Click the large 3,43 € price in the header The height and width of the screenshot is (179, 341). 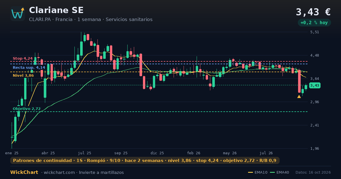(313, 12)
